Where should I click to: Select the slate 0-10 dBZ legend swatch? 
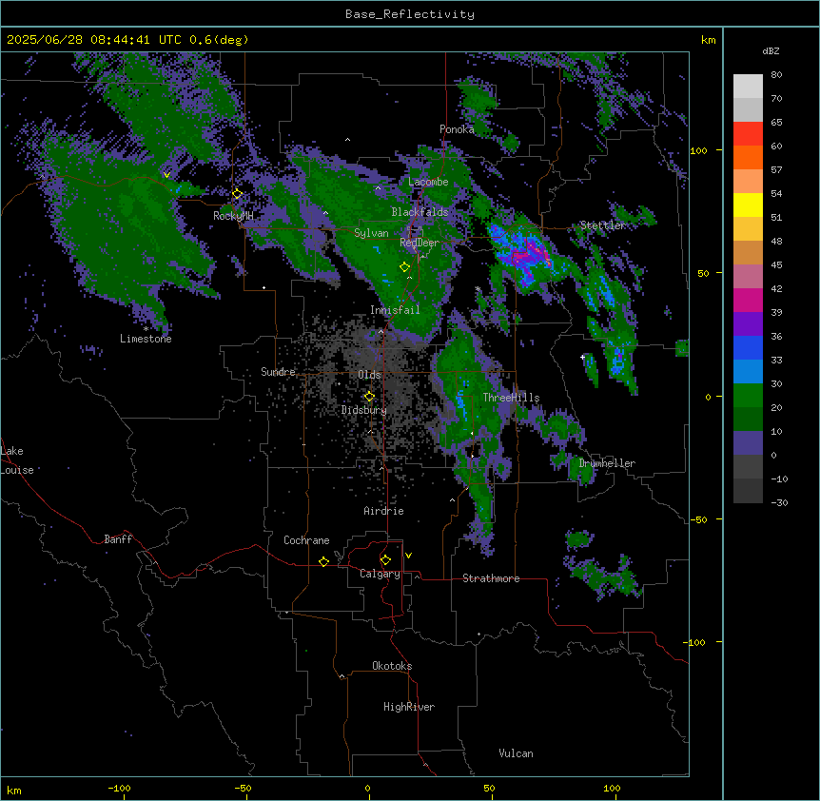point(748,443)
